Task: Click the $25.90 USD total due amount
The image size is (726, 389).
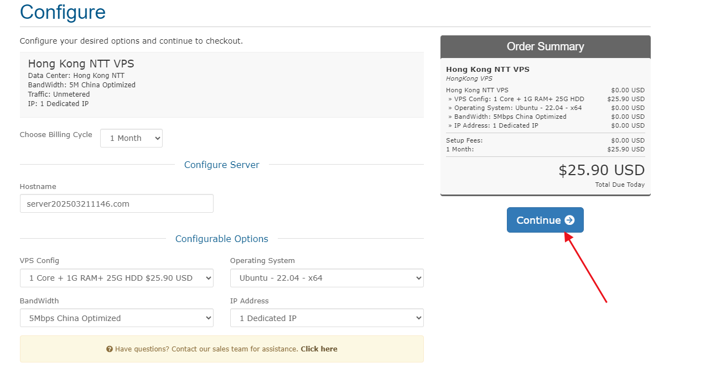Action: (601, 170)
